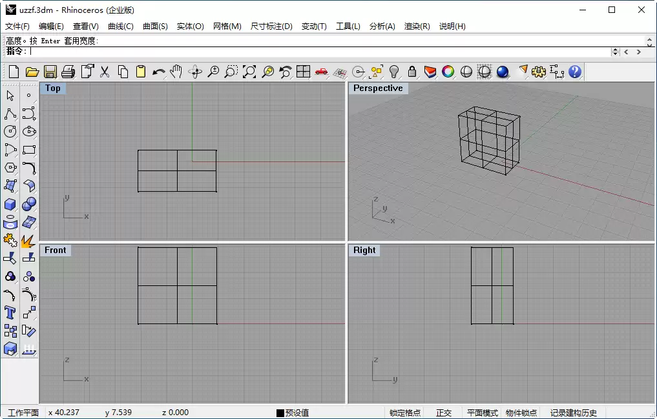Select the blue Box solid tool
The width and height of the screenshot is (657, 419).
[x=10, y=204]
